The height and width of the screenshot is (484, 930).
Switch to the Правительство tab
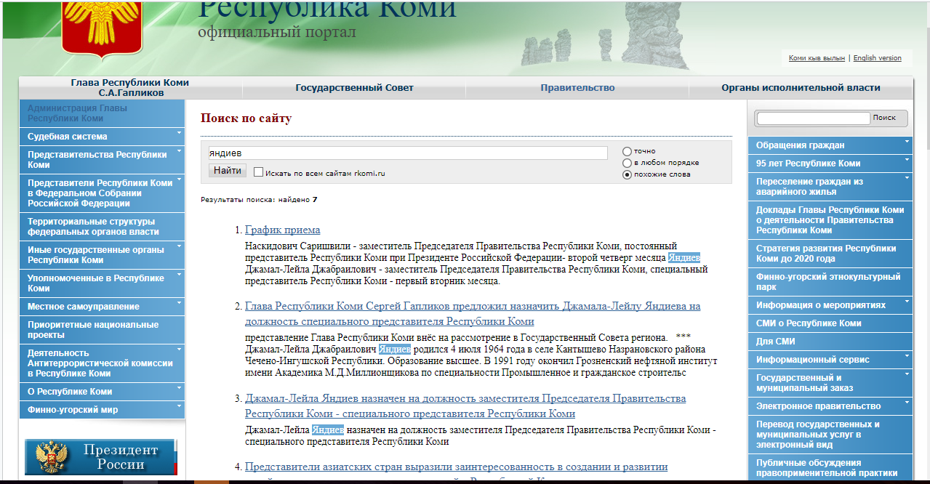(x=577, y=88)
